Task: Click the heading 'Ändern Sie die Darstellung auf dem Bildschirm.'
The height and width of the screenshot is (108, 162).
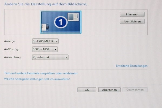Action: (x=46, y=4)
